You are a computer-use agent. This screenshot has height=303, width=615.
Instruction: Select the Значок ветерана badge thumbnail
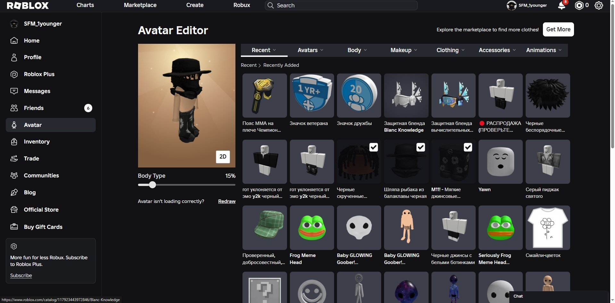tap(312, 96)
